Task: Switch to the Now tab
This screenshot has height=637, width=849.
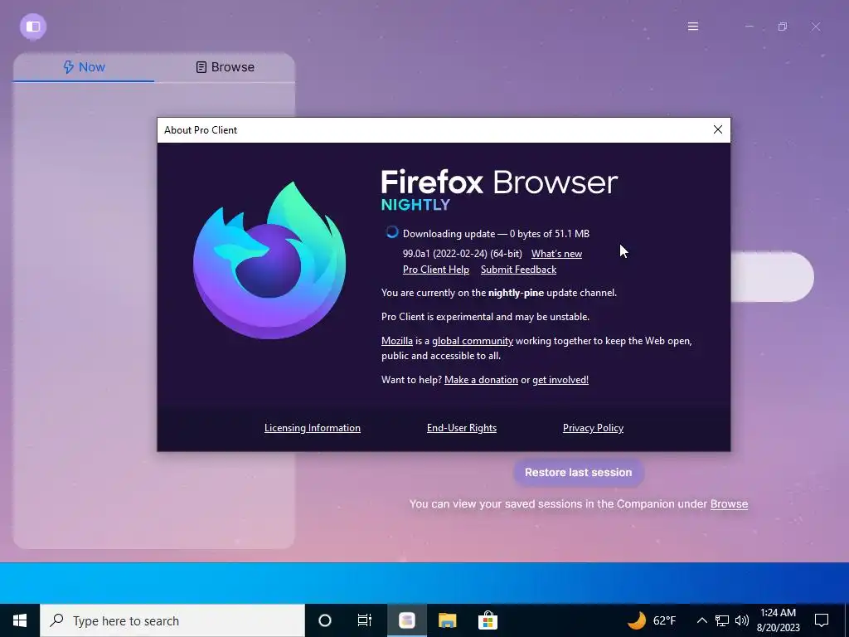Action: [84, 67]
